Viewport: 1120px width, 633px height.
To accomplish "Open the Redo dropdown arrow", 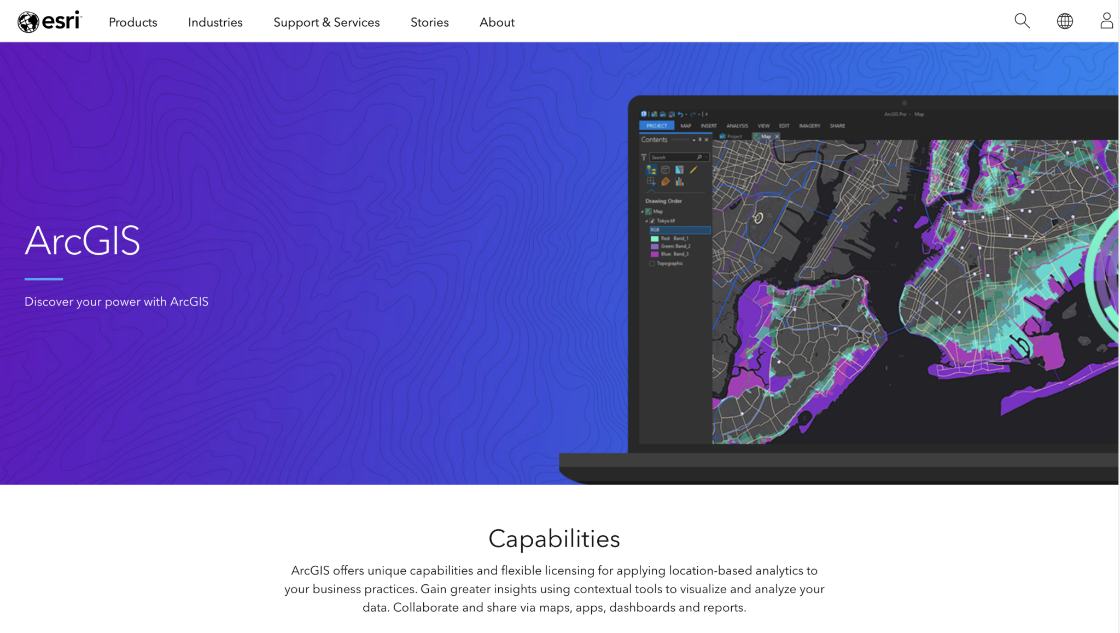I will 699,114.
